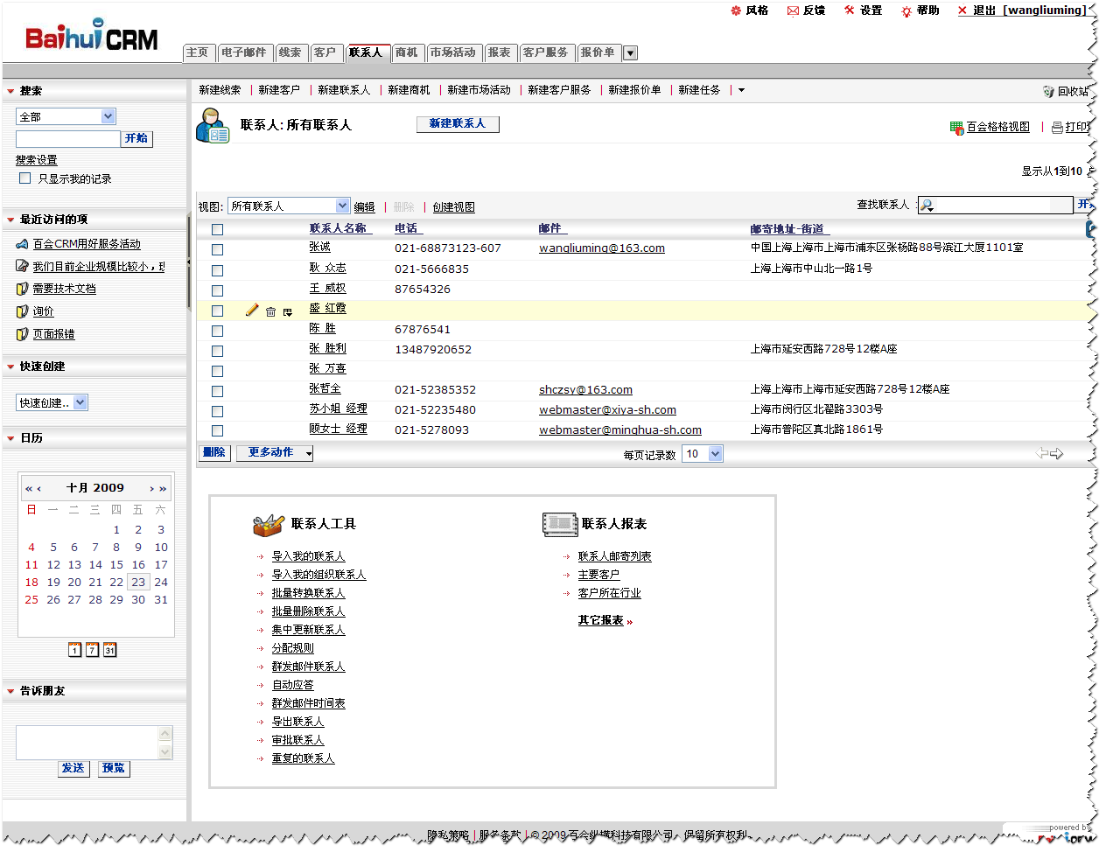Select the calendar month view icon (31)
1106x852 pixels.
(109, 650)
